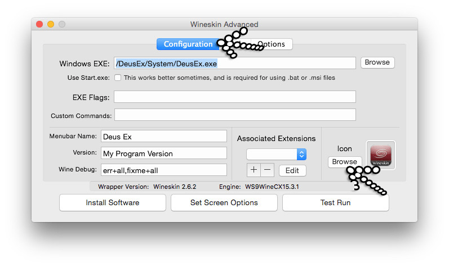Screen dimensions: 449x267
Task: Click the Wineskin icon preview
Action: coord(381,155)
